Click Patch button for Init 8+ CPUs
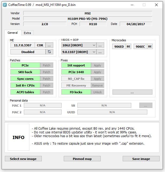 click(47, 85)
